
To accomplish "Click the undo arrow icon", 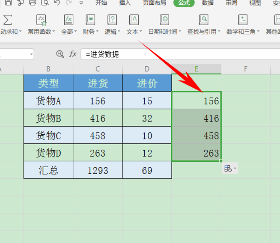I will click(57, 2).
